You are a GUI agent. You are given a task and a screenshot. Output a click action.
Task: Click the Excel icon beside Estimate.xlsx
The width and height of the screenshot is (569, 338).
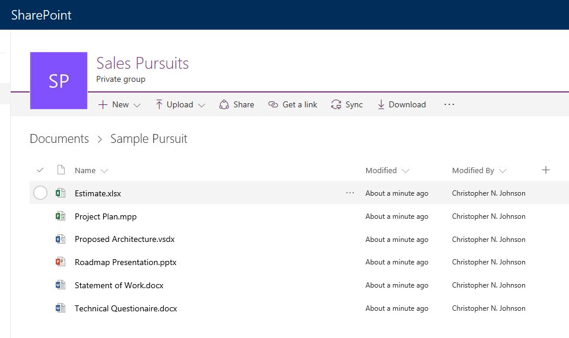pos(61,193)
